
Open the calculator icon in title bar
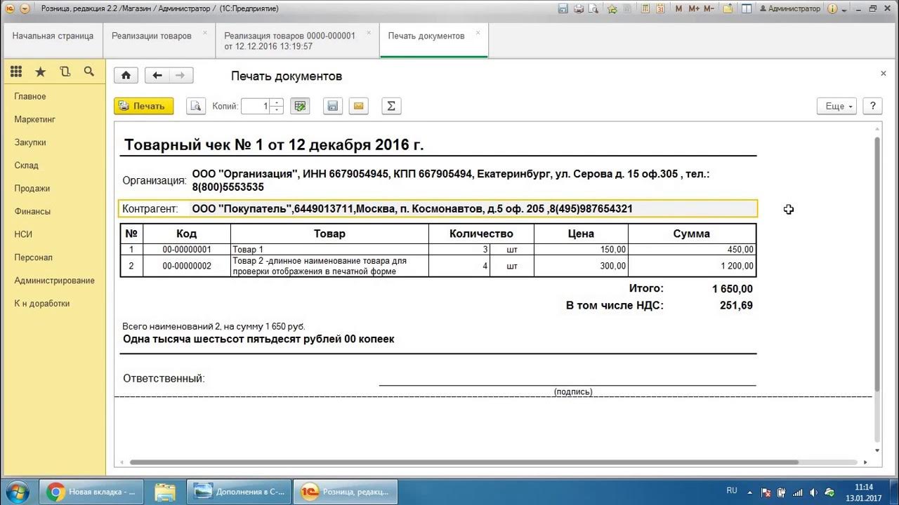[645, 9]
